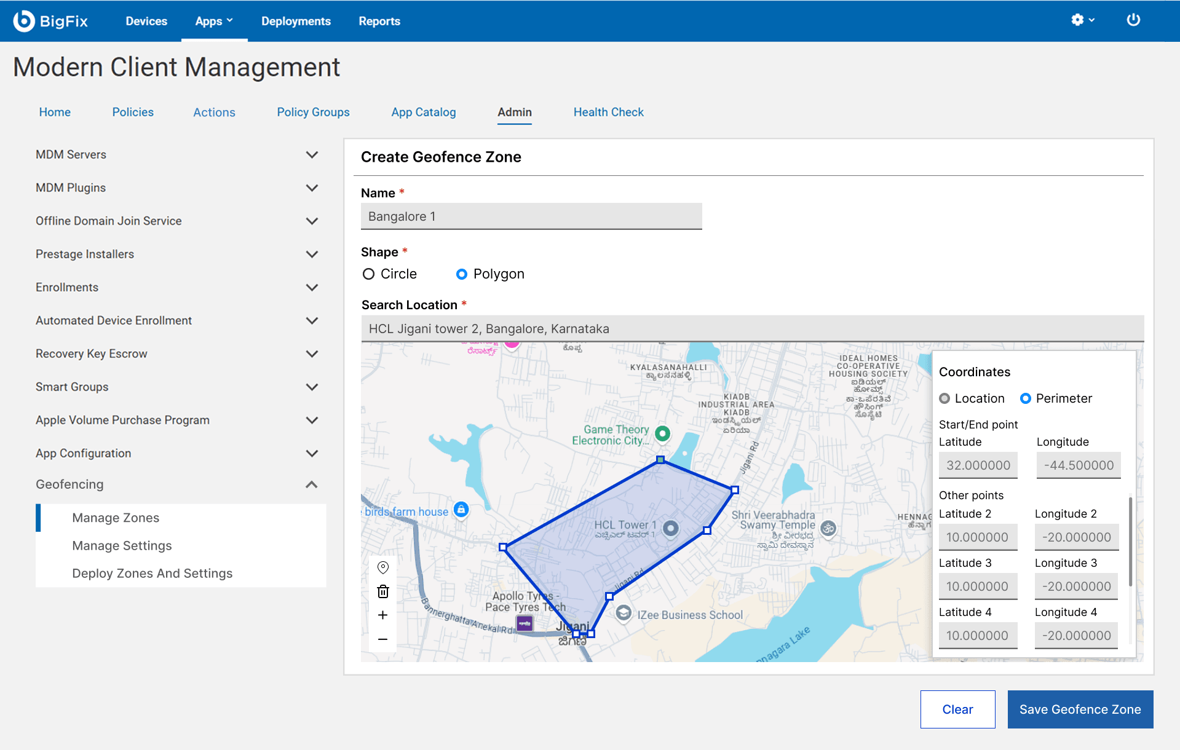This screenshot has width=1180, height=750.
Task: Click Save Geofence Zone button
Action: click(x=1080, y=709)
